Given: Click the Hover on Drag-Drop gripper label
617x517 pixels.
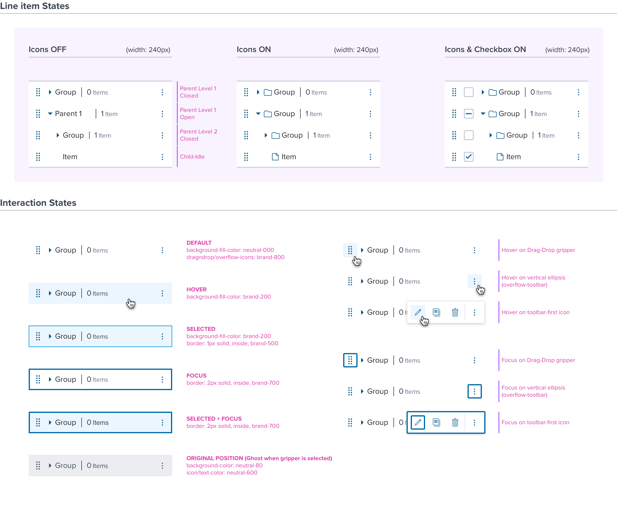Looking at the screenshot, I should [538, 250].
